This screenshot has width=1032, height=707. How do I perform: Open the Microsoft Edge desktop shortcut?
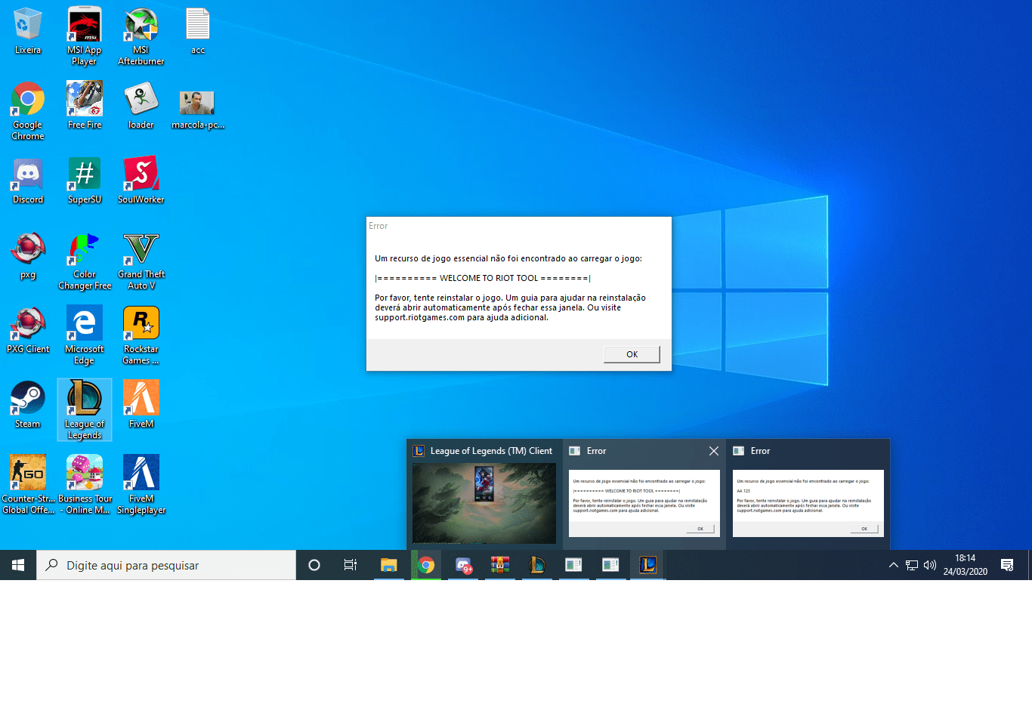[85, 335]
